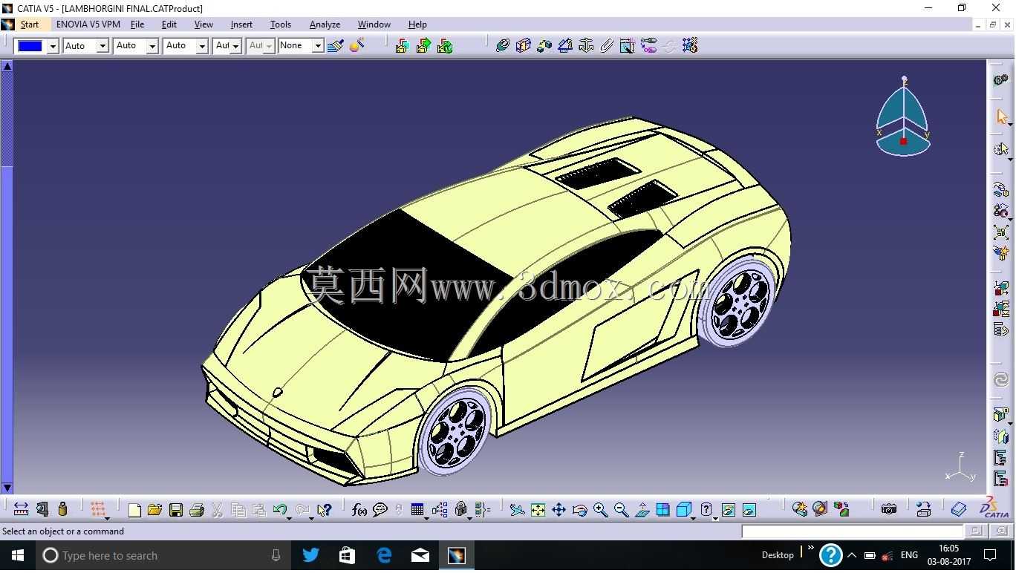Create multi-view with the four-pane icon
The width and height of the screenshot is (1016, 573).
(662, 510)
